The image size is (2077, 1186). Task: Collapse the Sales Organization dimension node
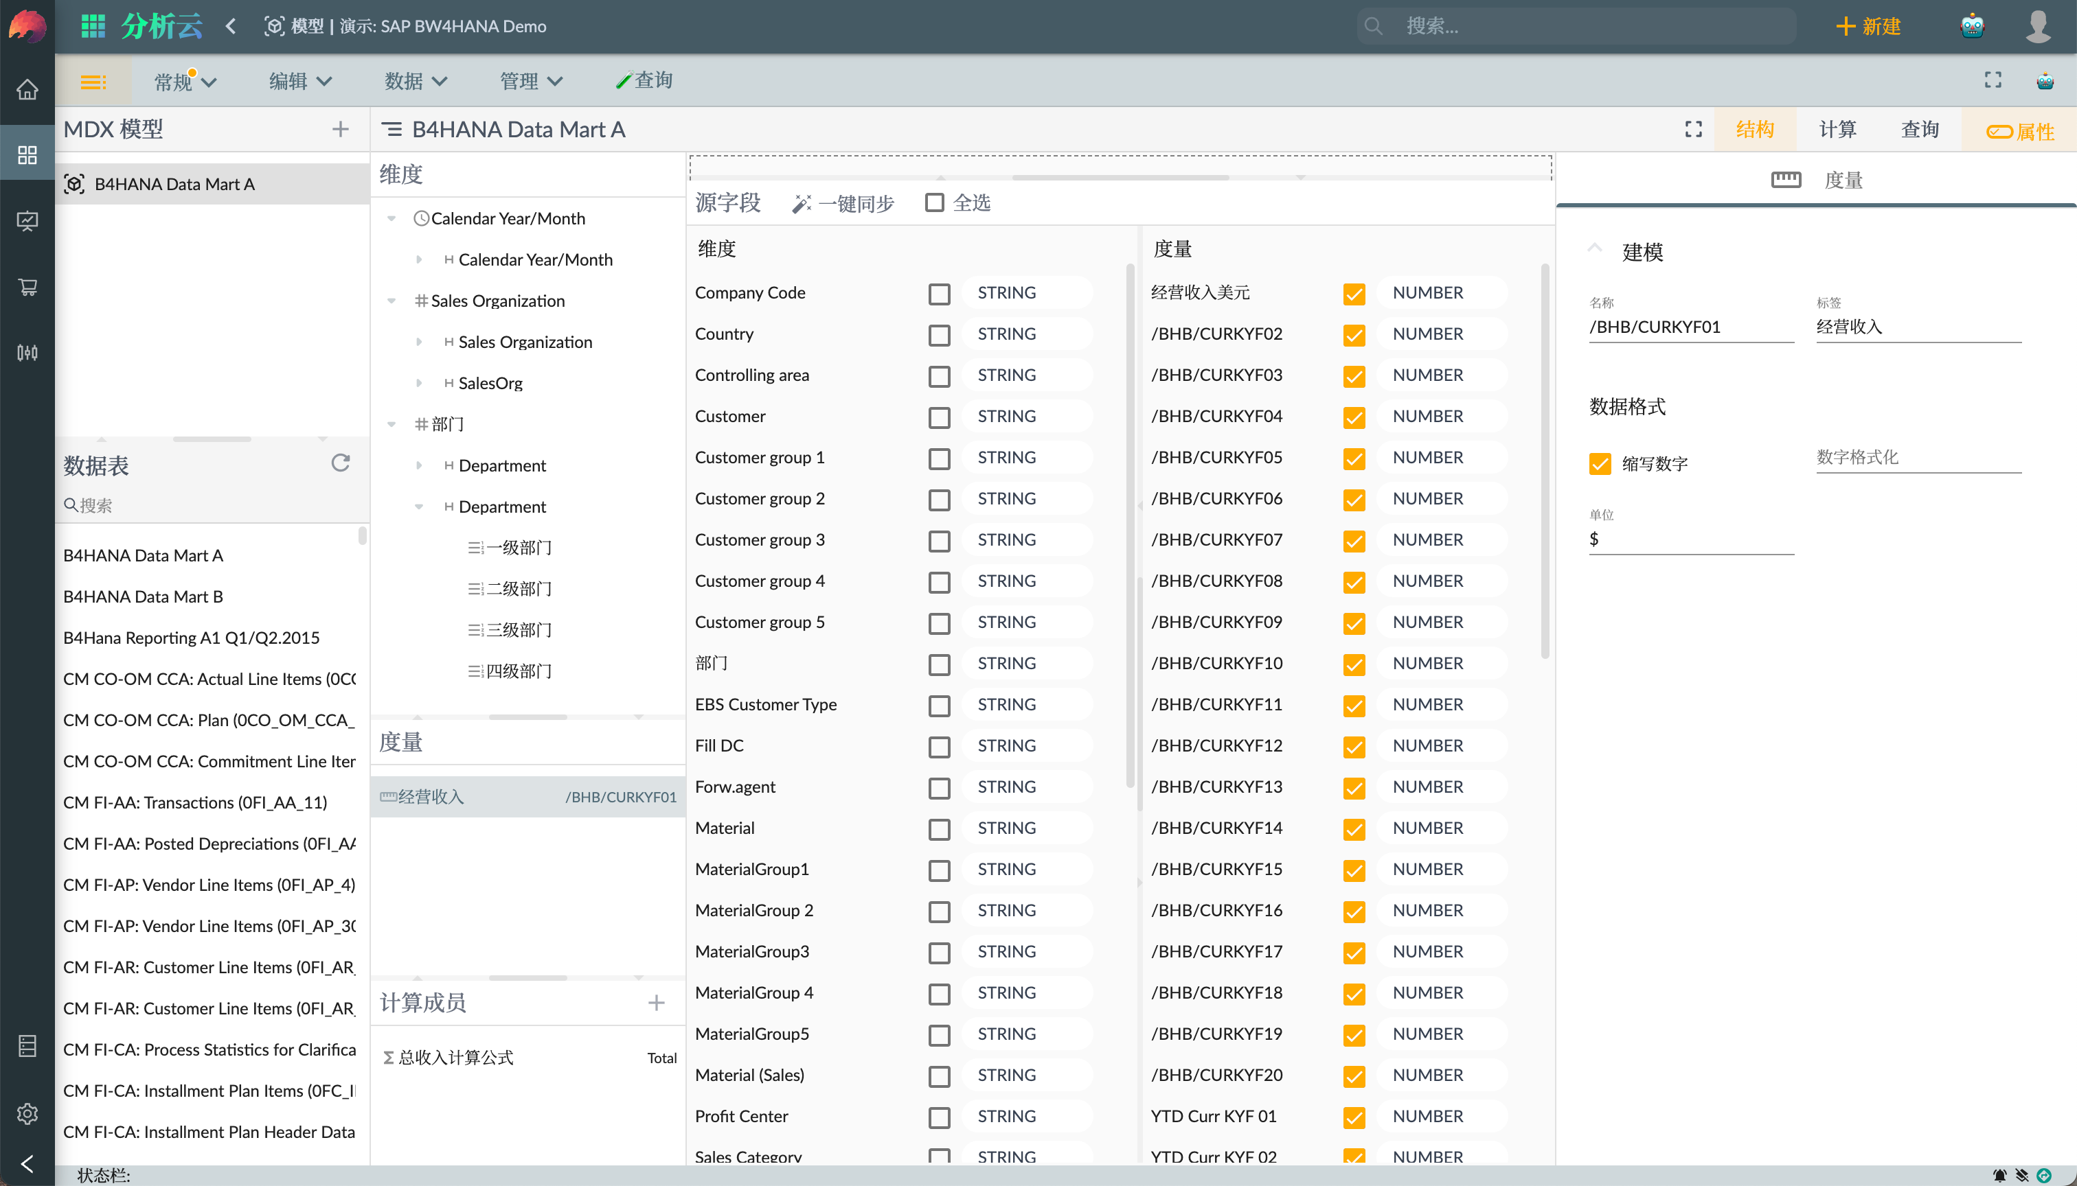tap(391, 301)
